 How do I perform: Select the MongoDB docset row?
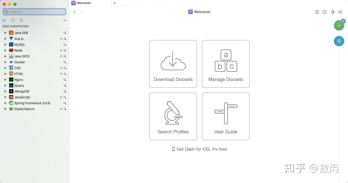[34, 91]
